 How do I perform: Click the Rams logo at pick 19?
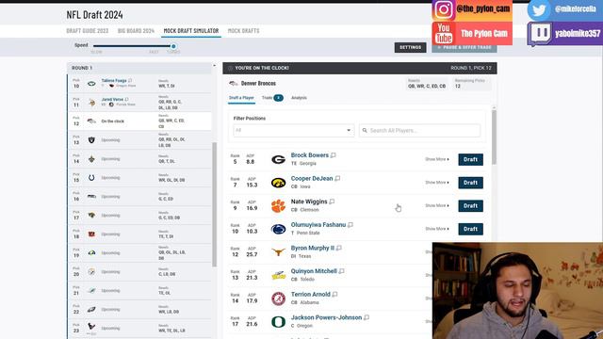point(91,253)
